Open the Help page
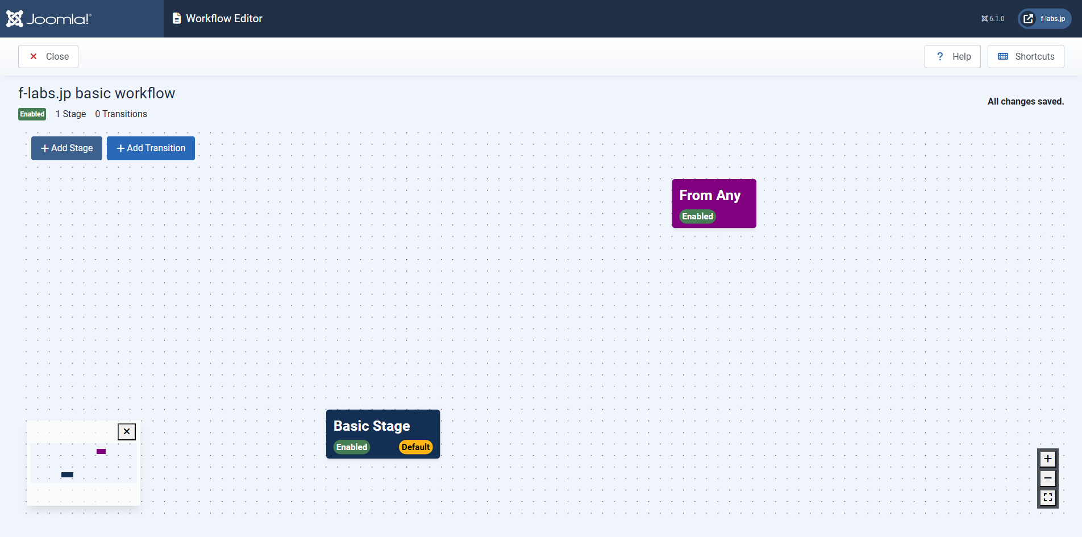The width and height of the screenshot is (1082, 537). [x=952, y=57]
